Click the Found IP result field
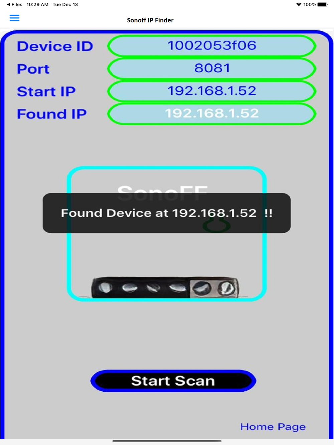This screenshot has width=334, height=445. point(212,114)
